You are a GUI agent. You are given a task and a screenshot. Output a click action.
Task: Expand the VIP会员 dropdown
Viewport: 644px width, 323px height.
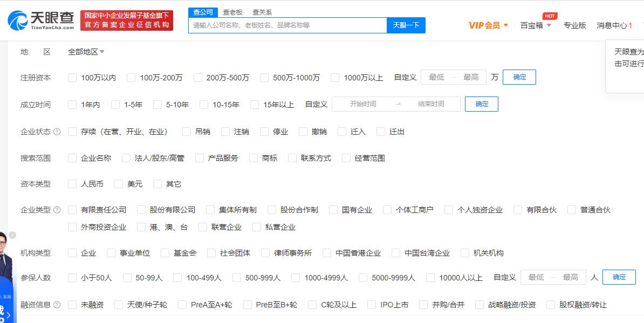(484, 25)
